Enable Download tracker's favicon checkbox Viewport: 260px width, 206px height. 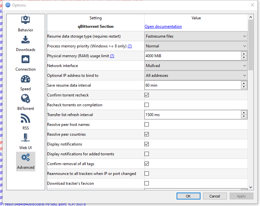click(x=147, y=183)
